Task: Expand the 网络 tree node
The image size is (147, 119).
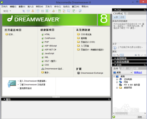Action: (117, 82)
